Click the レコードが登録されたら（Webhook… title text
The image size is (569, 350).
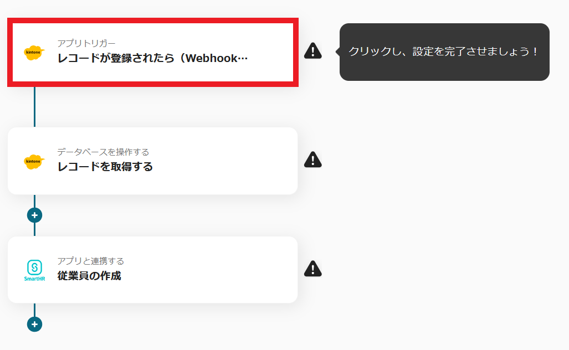point(152,58)
